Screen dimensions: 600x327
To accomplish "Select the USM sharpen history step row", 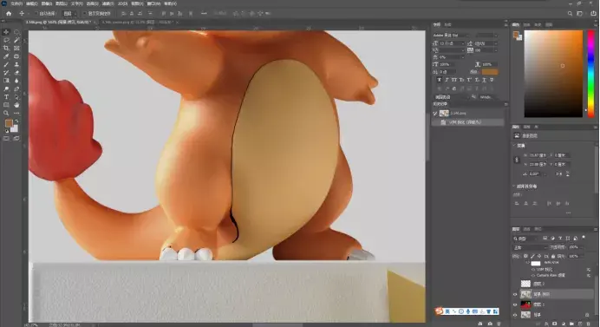I will 467,122.
